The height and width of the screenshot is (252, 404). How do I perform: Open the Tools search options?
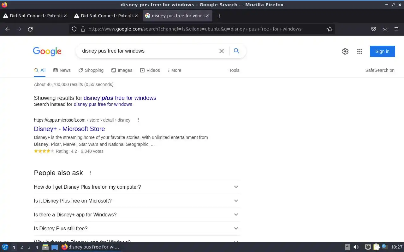pos(234,70)
